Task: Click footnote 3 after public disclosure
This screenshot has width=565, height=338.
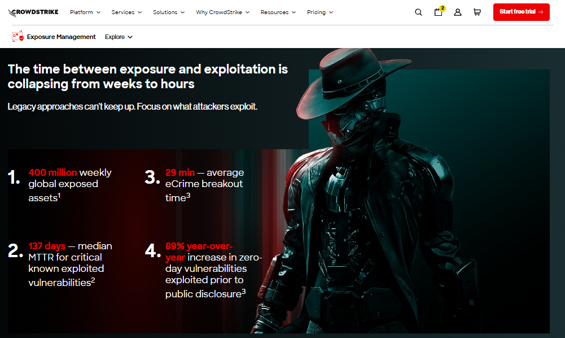Action: pos(244,291)
